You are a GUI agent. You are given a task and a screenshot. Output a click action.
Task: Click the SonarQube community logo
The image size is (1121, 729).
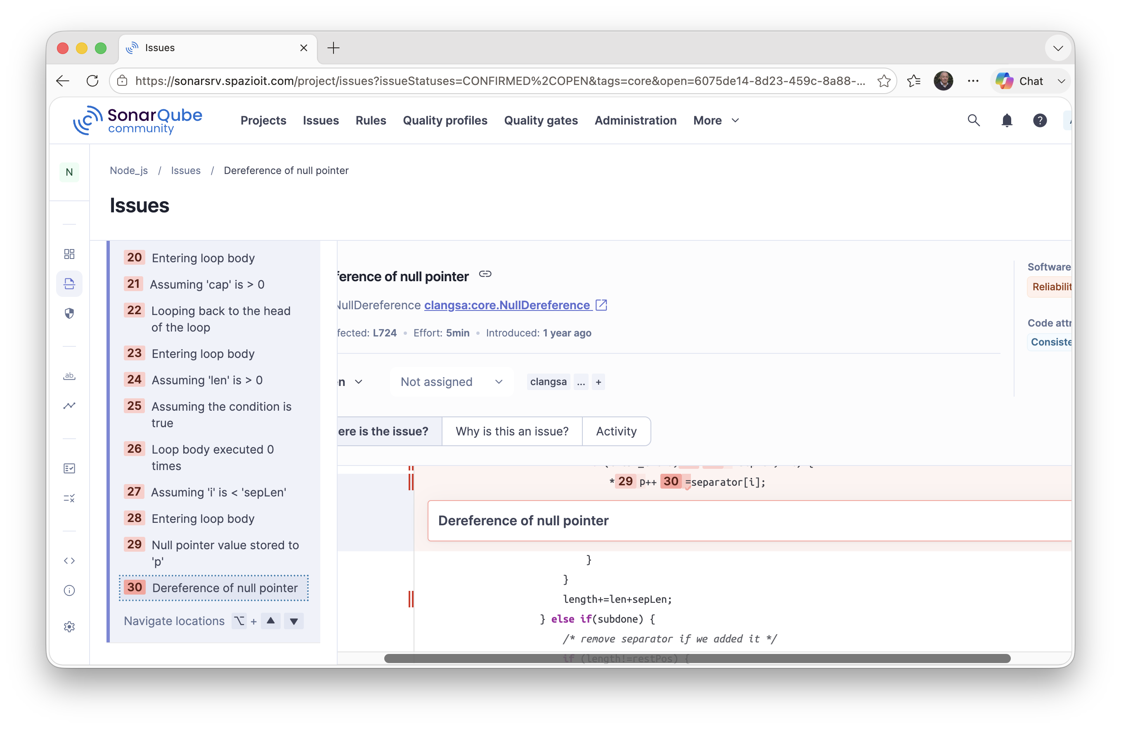click(x=137, y=120)
